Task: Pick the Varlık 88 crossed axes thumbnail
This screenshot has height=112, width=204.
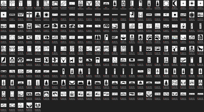Action: coord(12,49)
